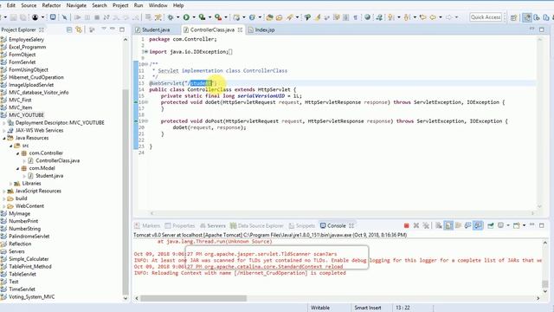Toggle Scroll Lock in Console toolbar
554x312 pixels.
pos(448,225)
